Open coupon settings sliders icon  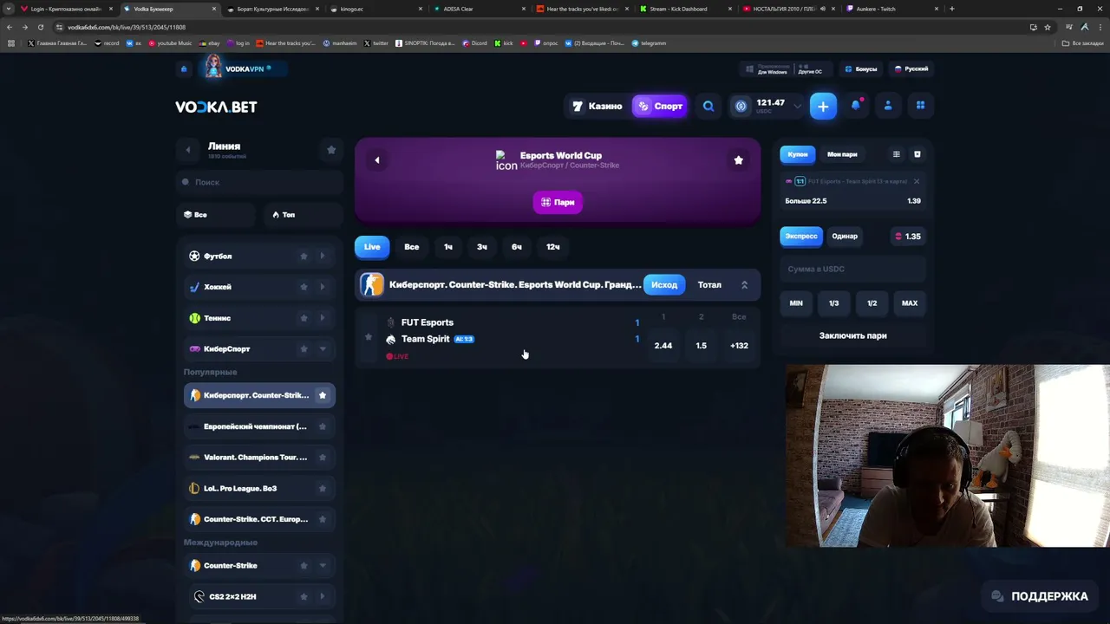click(897, 154)
